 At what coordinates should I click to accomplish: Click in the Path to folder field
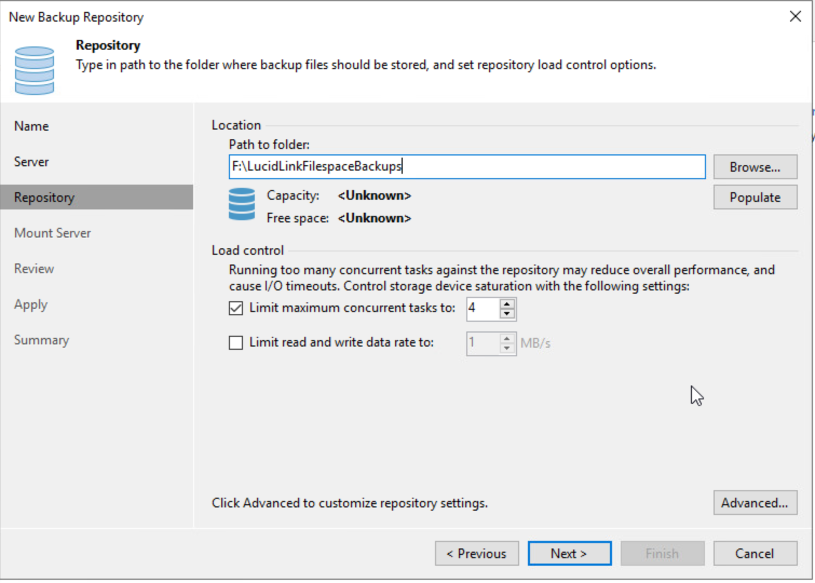point(467,167)
